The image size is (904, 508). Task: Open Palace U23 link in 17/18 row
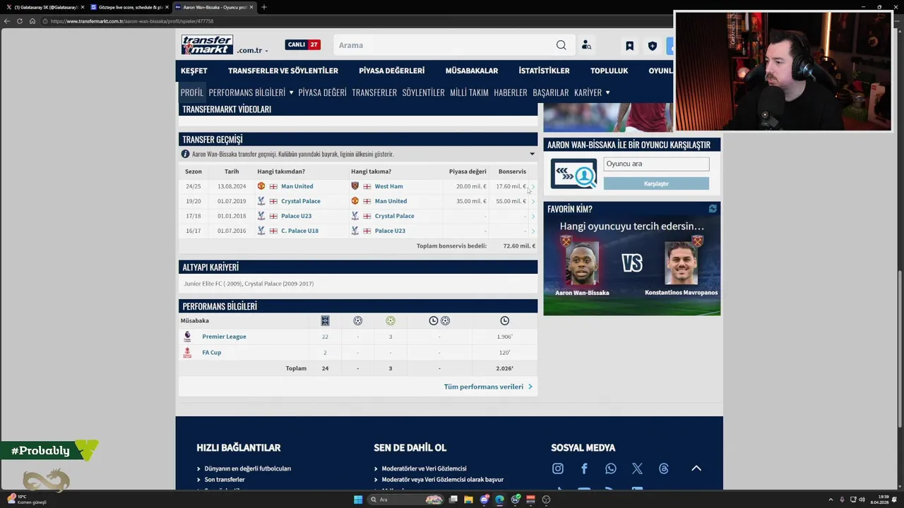(296, 216)
